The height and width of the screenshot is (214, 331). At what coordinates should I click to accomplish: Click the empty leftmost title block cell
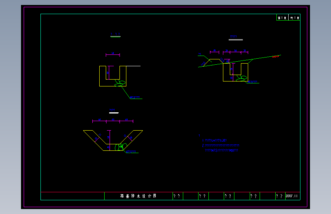coord(73,196)
